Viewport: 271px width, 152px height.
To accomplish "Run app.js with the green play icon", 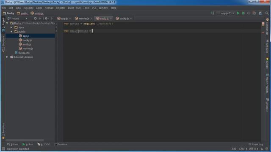I will coord(238,13).
